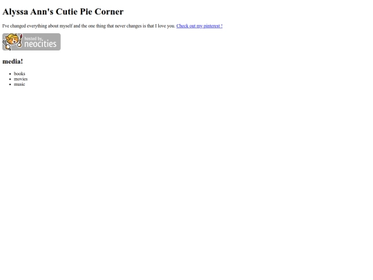
Task: Click the "media!" section heading
Action: pyautogui.click(x=12, y=62)
